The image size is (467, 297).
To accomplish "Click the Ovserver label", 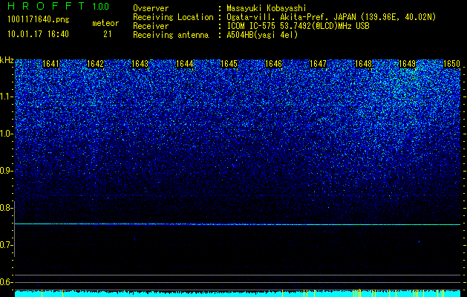I will (x=151, y=8).
